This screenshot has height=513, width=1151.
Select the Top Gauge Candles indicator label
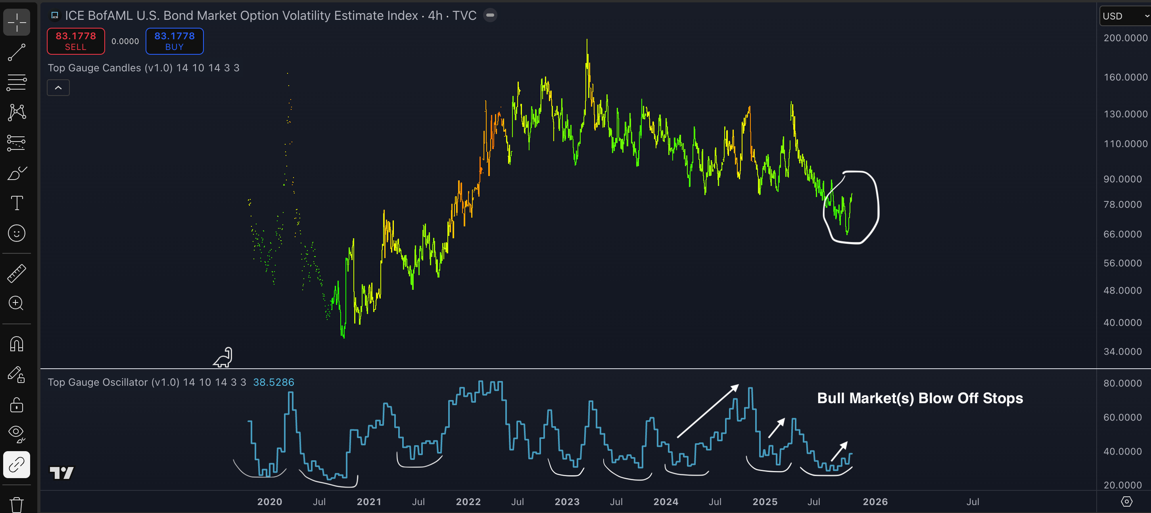pyautogui.click(x=144, y=68)
